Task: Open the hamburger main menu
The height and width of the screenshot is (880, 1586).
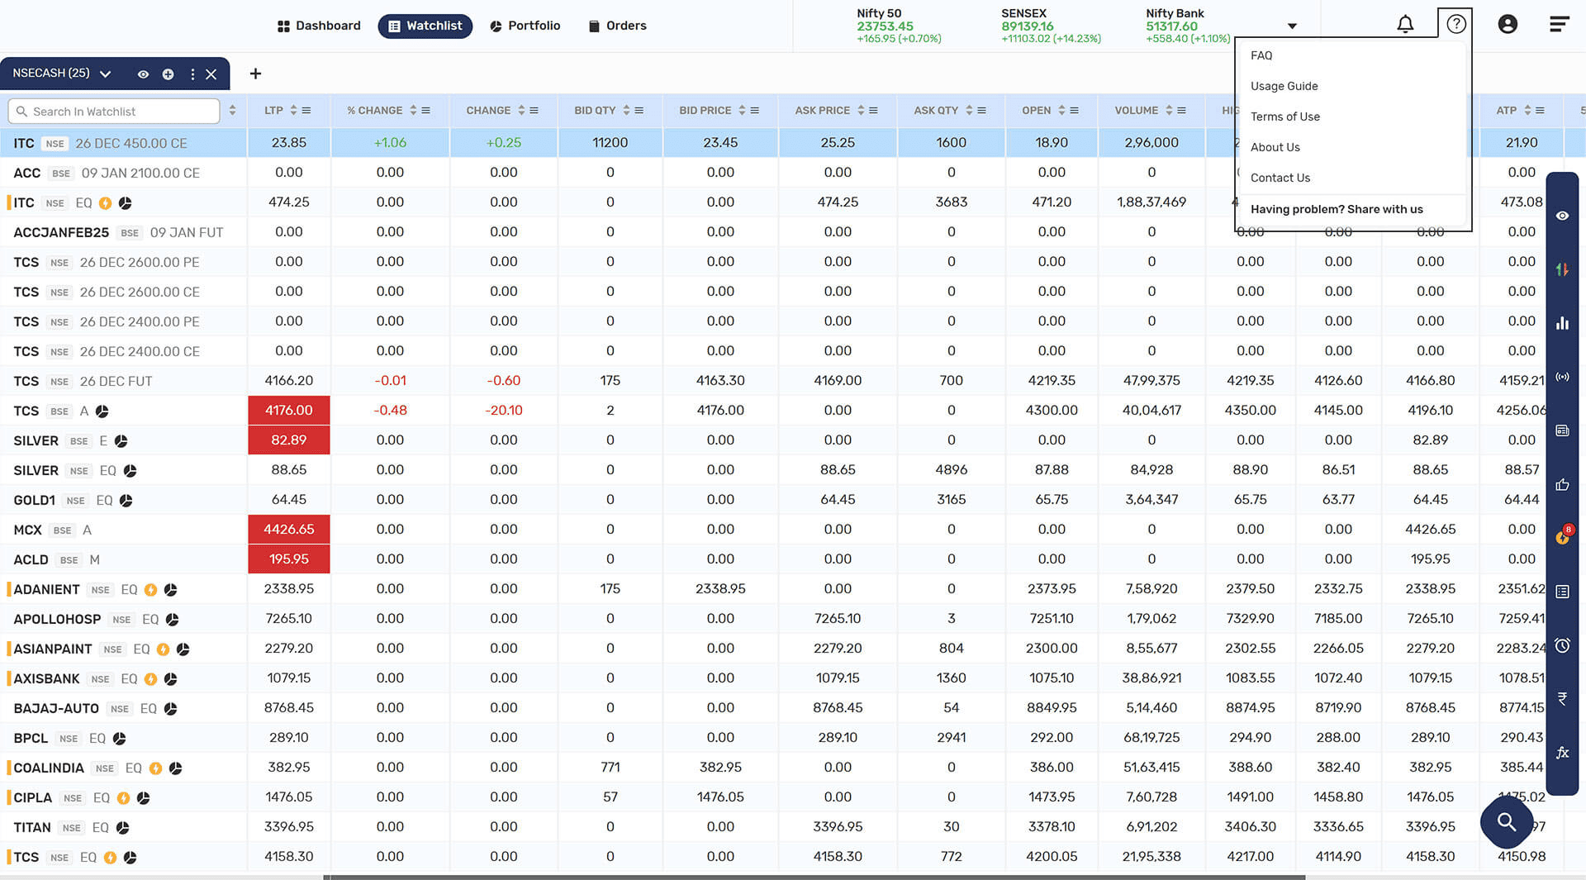Action: (x=1559, y=25)
